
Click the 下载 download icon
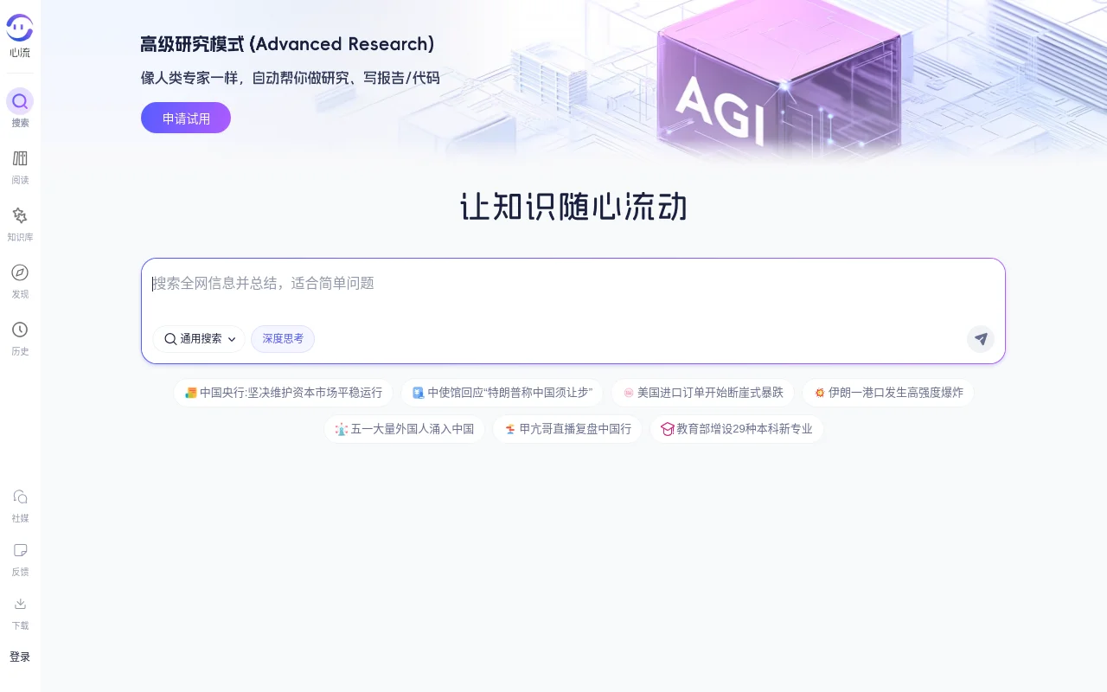pos(19,604)
